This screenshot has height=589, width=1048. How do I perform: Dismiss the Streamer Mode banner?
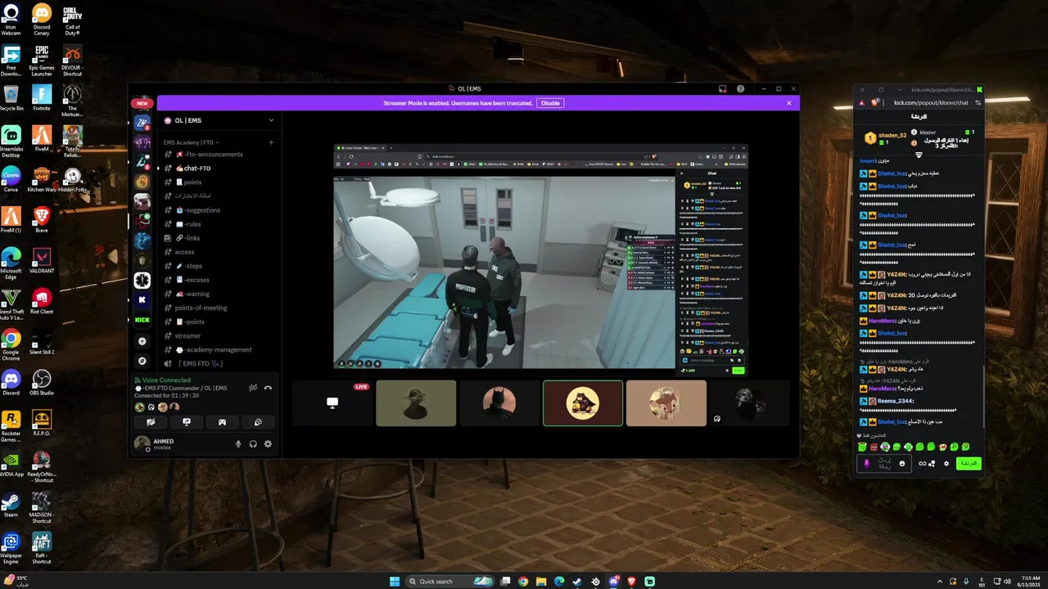pyautogui.click(x=789, y=103)
